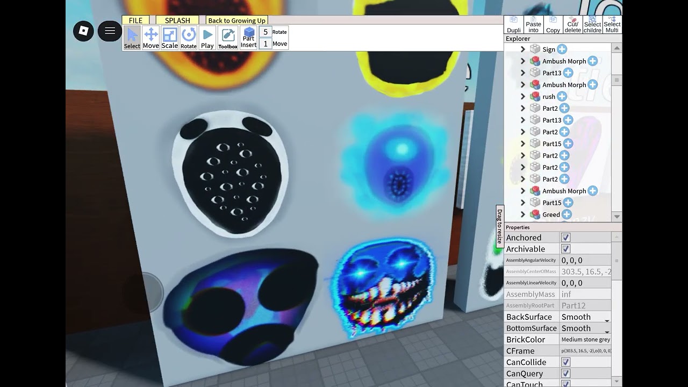Image resolution: width=688 pixels, height=387 pixels.
Task: Click the CFrame value field
Action: [x=585, y=351]
